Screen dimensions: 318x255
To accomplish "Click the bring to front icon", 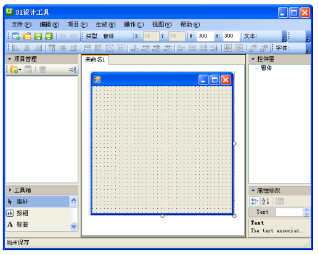I will point(253,48).
